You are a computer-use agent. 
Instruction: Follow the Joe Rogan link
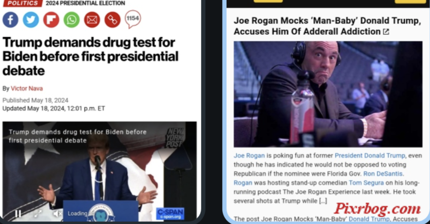(249, 156)
